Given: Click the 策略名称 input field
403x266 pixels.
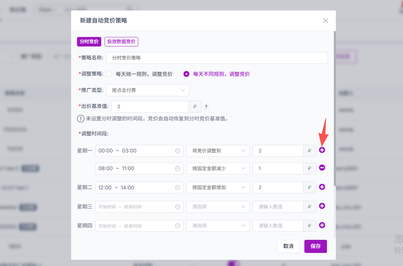Looking at the screenshot, I should point(217,58).
